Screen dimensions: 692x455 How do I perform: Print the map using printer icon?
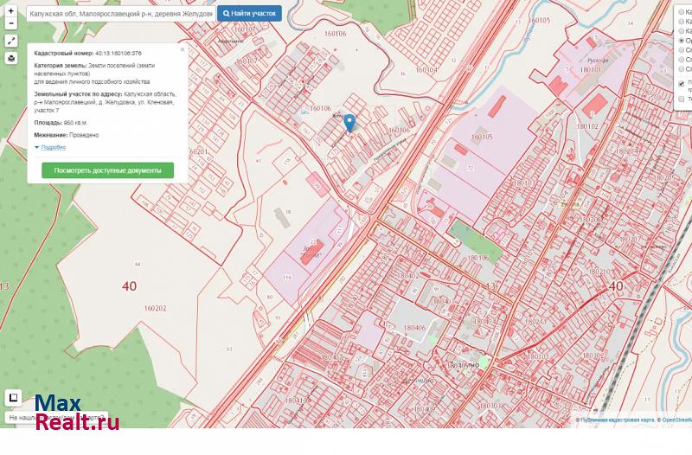(10, 58)
